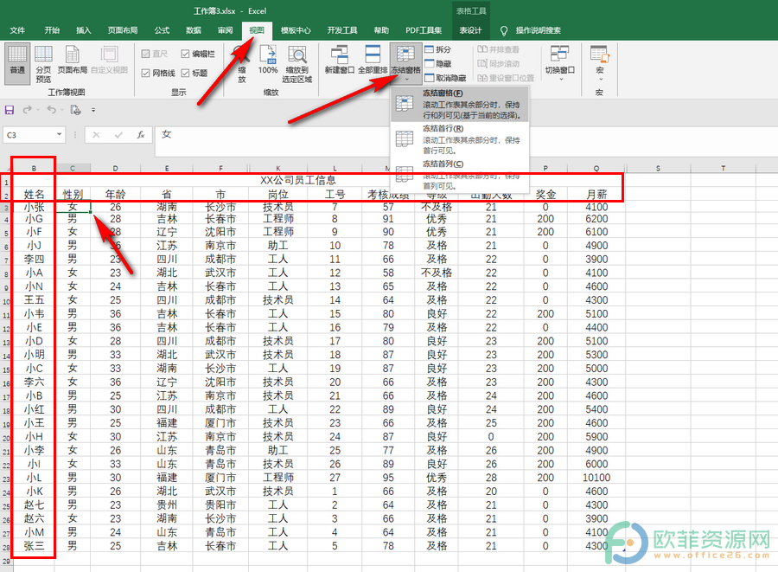This screenshot has height=572, width=778.
Task: Toggle the 网格线 (Gridlines) checkbox
Action: click(x=146, y=73)
